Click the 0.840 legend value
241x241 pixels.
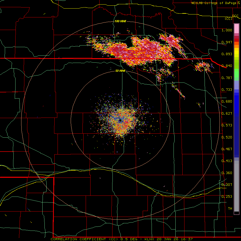coord(227,66)
